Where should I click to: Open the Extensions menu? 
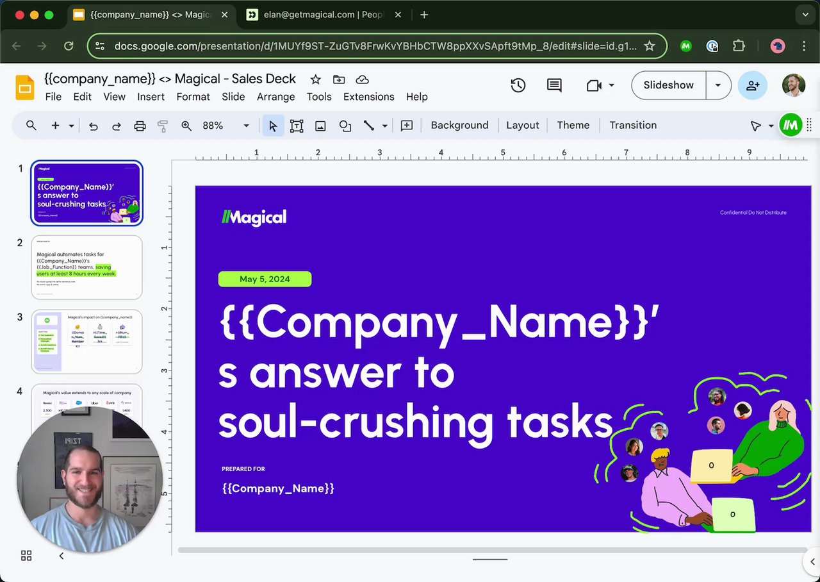coord(369,97)
